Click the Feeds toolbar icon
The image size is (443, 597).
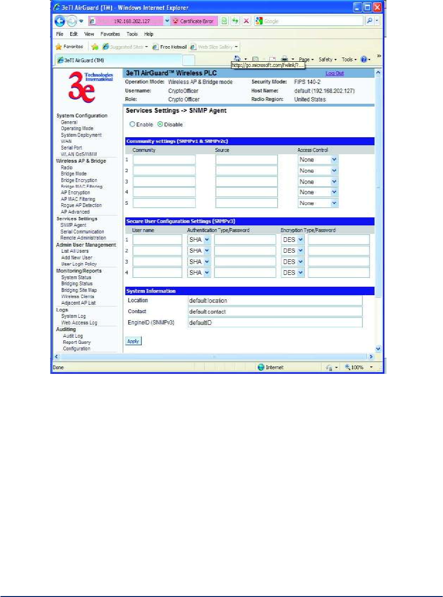click(x=254, y=59)
